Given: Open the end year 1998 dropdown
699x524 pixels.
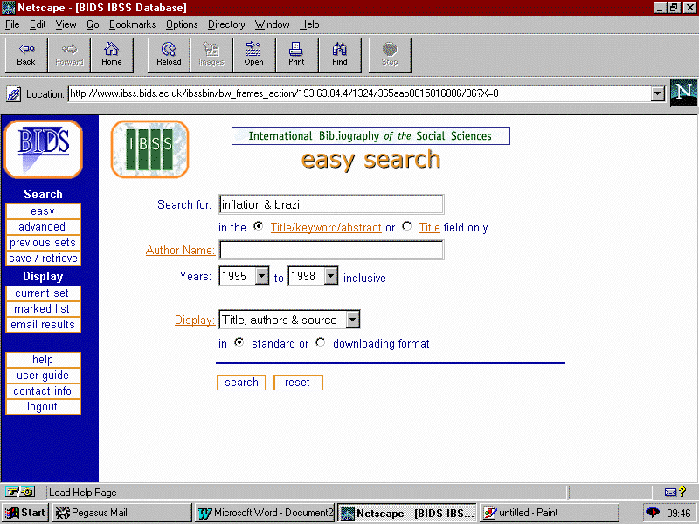Looking at the screenshot, I should [x=331, y=276].
